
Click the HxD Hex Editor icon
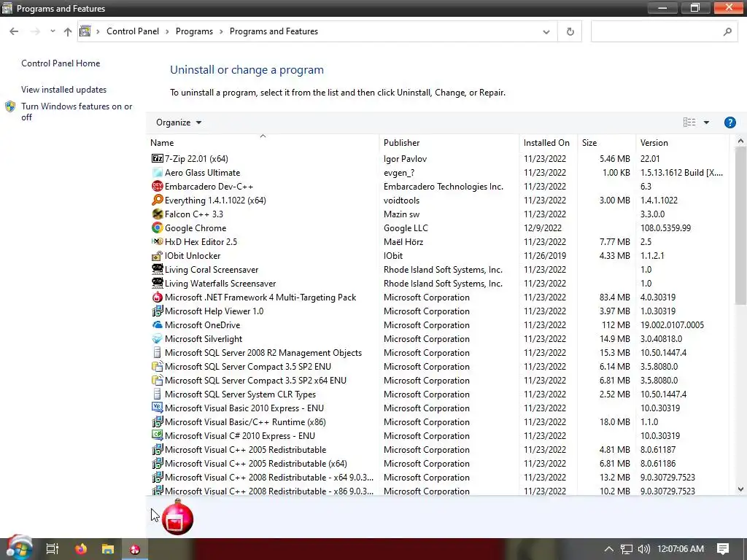(x=158, y=241)
